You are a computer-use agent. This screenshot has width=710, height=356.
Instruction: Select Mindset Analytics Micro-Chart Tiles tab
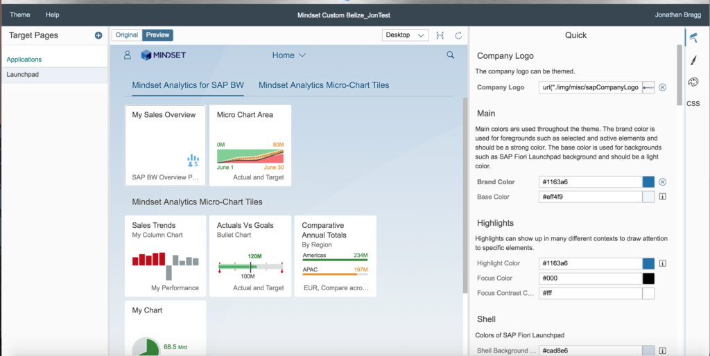[324, 85]
